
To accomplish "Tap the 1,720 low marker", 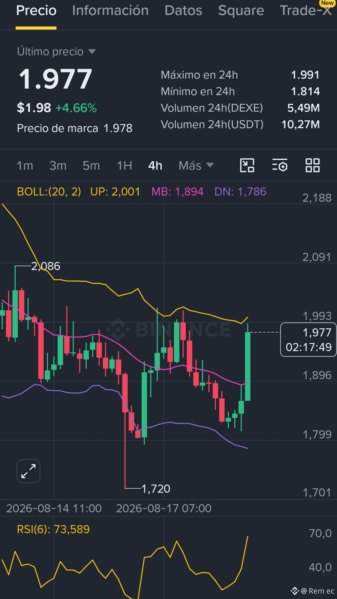I will (156, 489).
